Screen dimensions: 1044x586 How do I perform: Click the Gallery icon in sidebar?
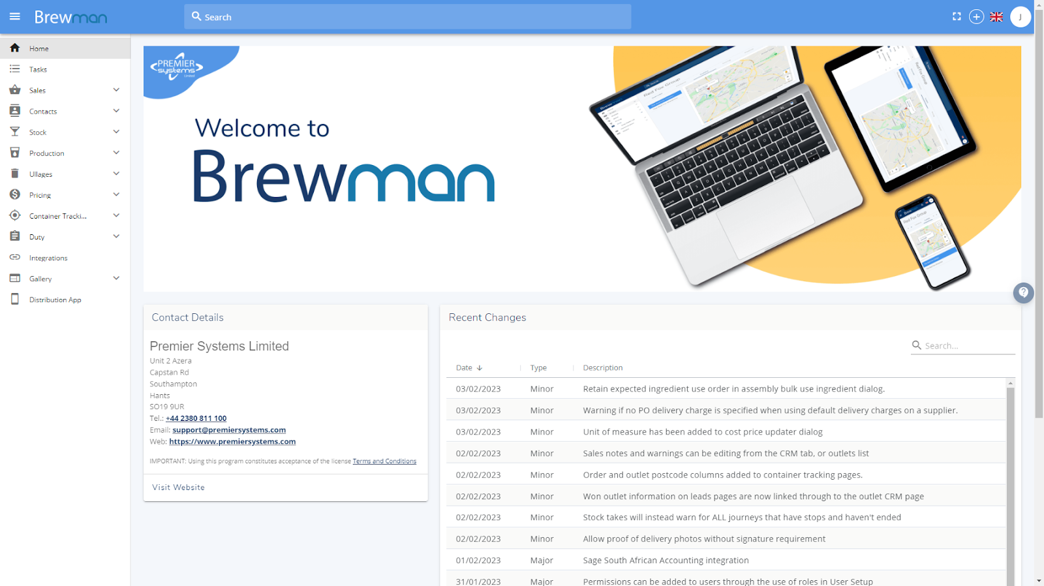click(15, 278)
